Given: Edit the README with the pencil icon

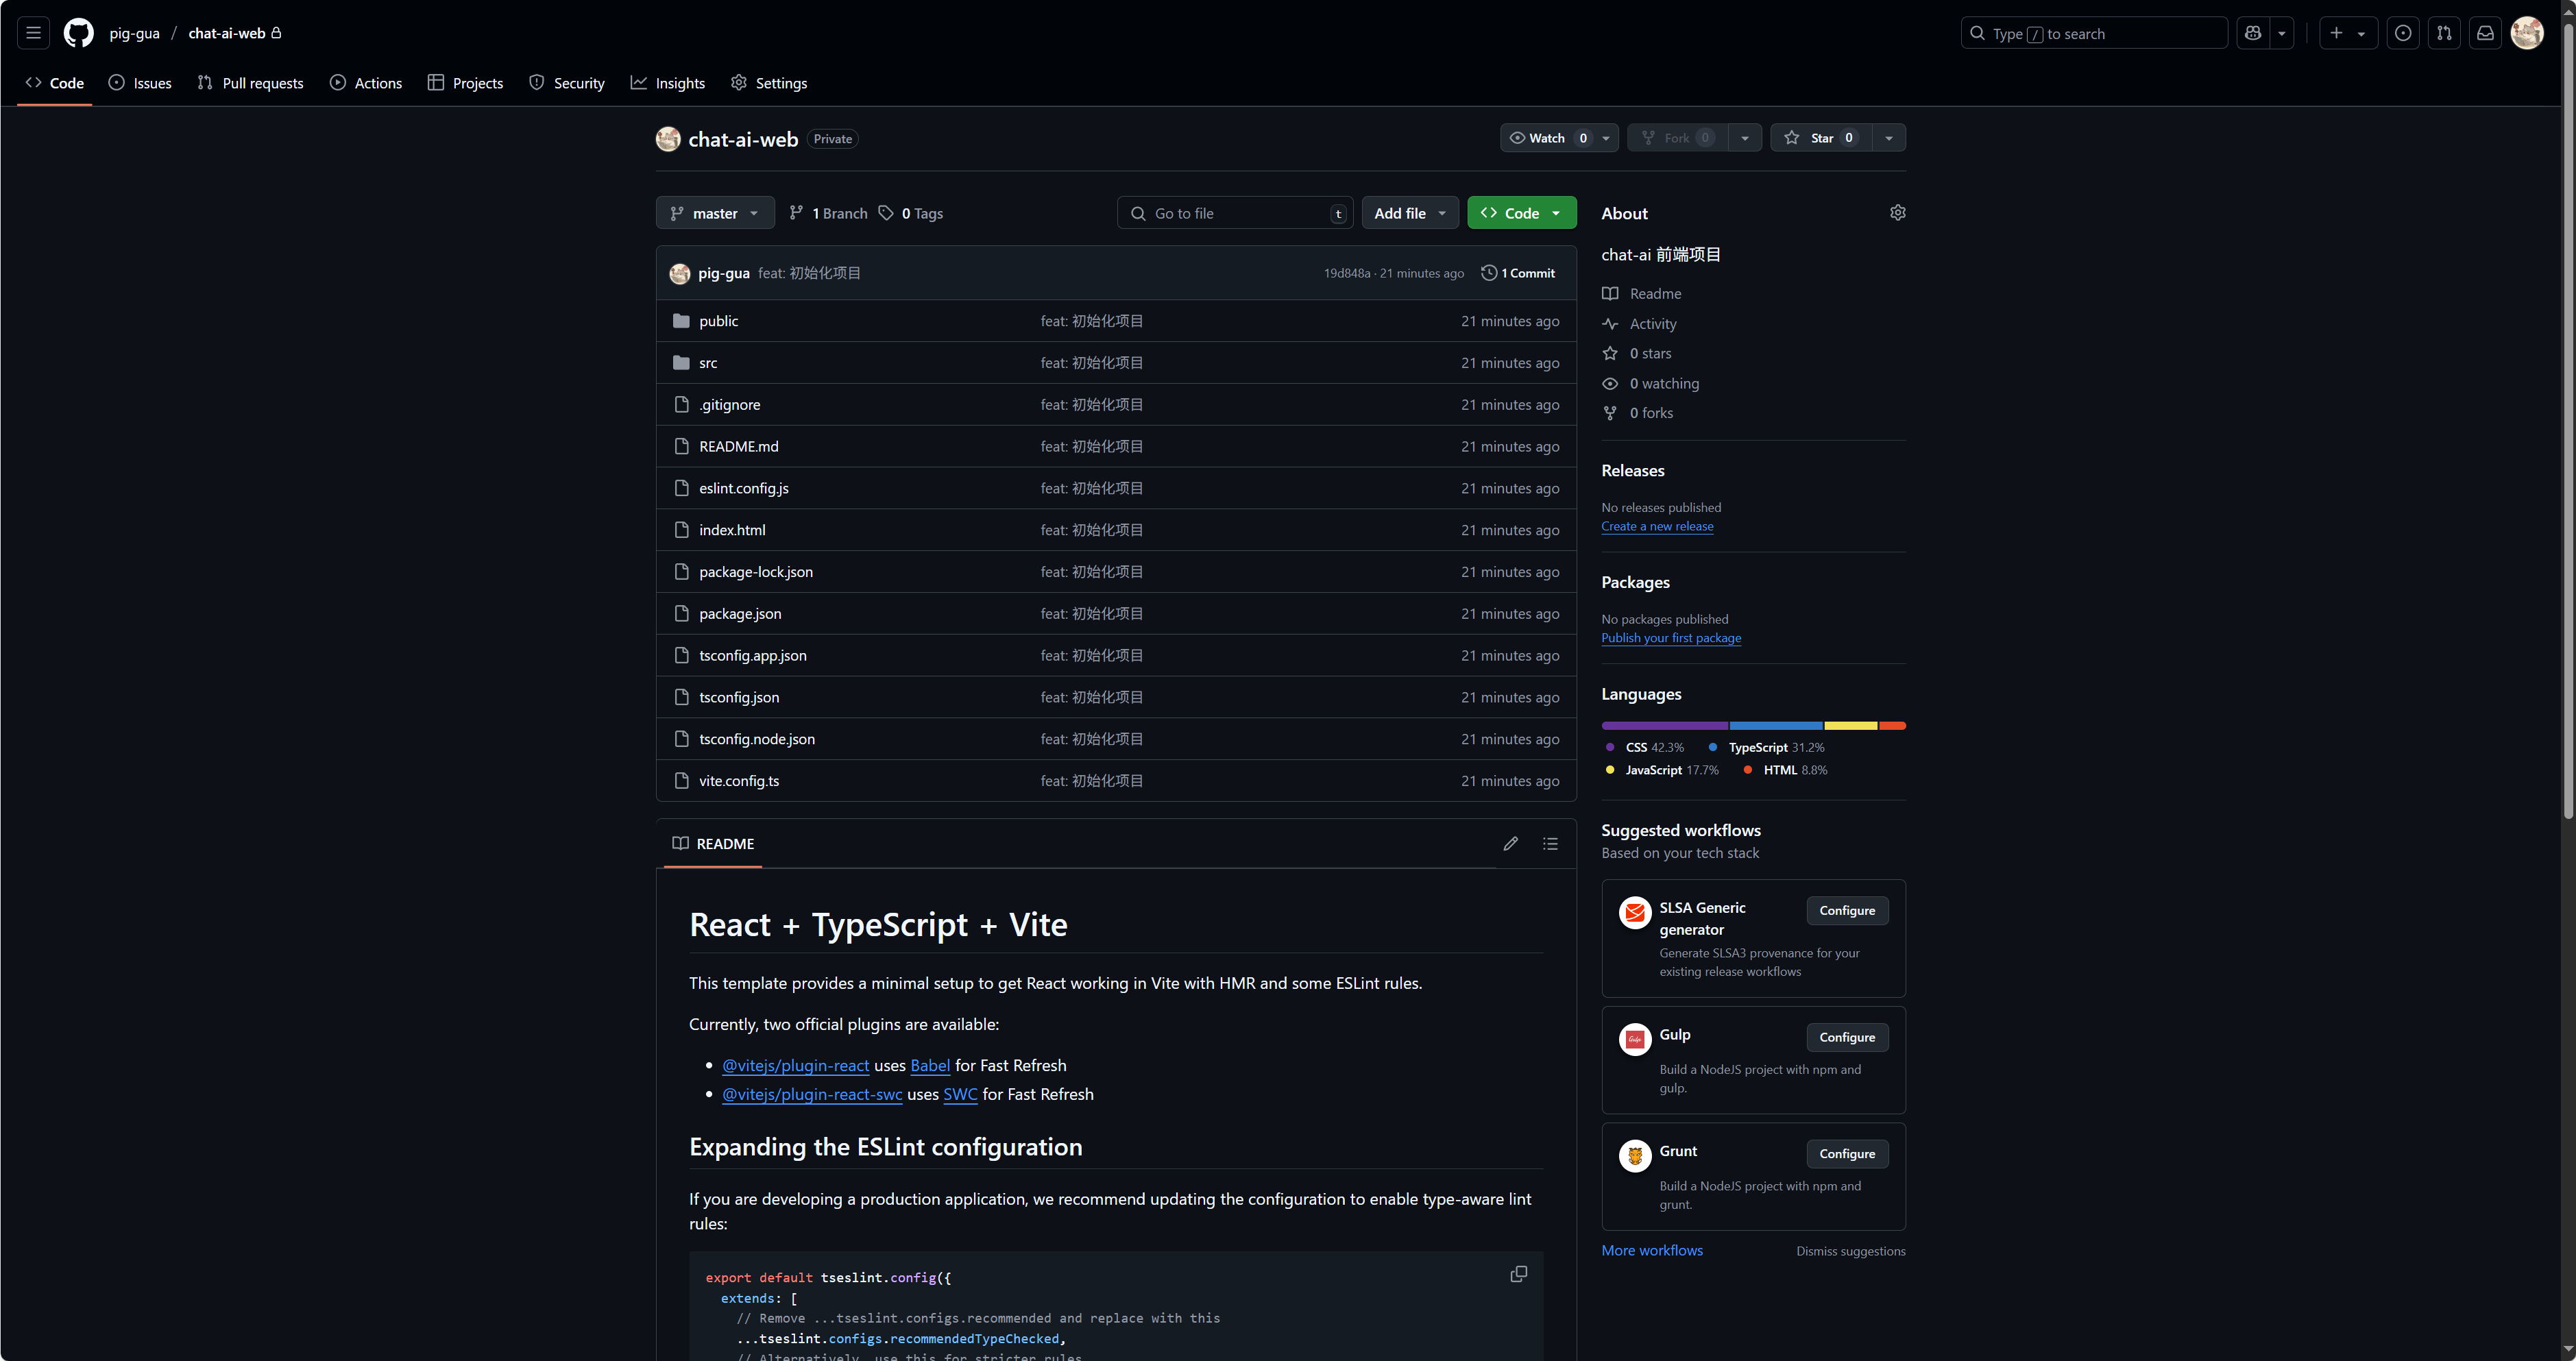Looking at the screenshot, I should coord(1510,844).
